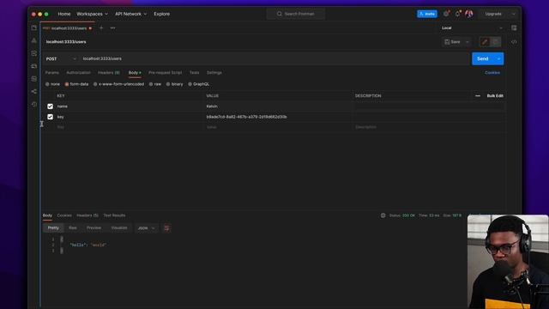Click the sync icon next to Invite
This screenshot has height=309, width=549.
tap(446, 14)
